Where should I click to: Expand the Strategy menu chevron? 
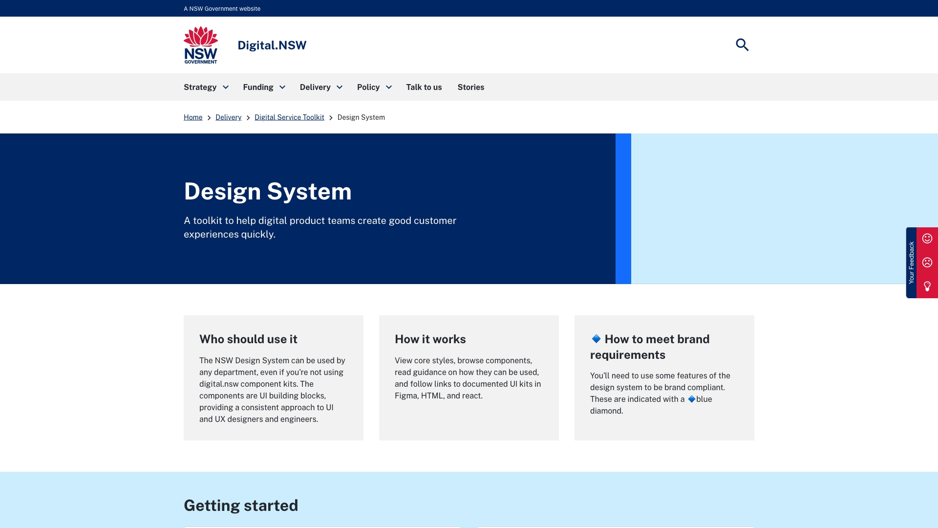click(x=226, y=88)
